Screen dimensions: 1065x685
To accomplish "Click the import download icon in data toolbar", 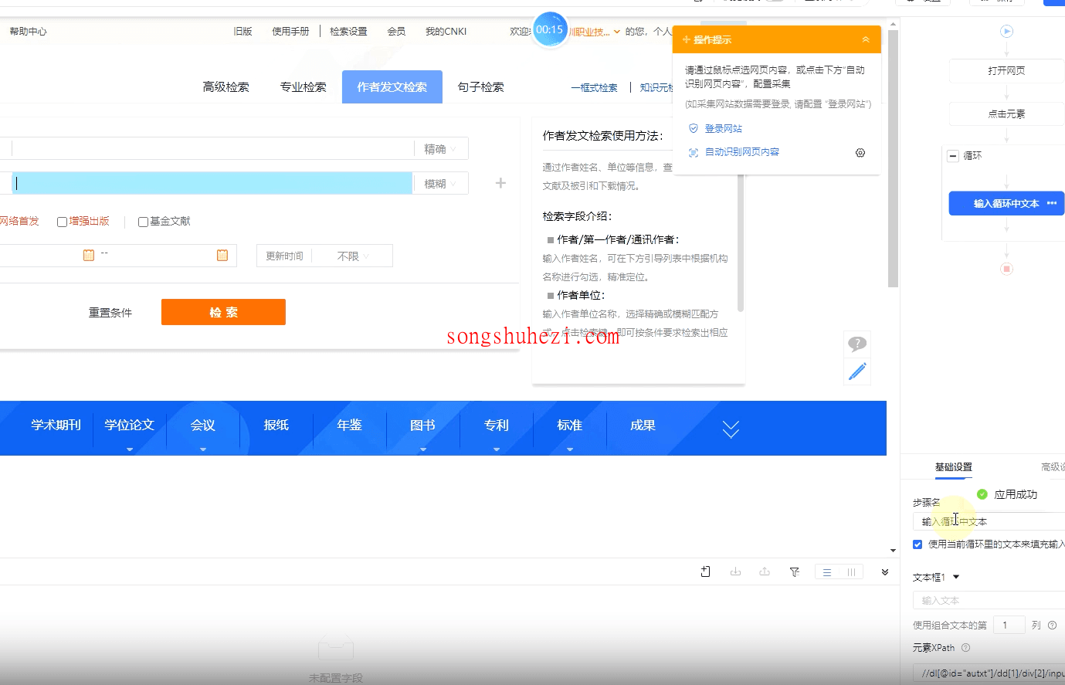I will (735, 571).
